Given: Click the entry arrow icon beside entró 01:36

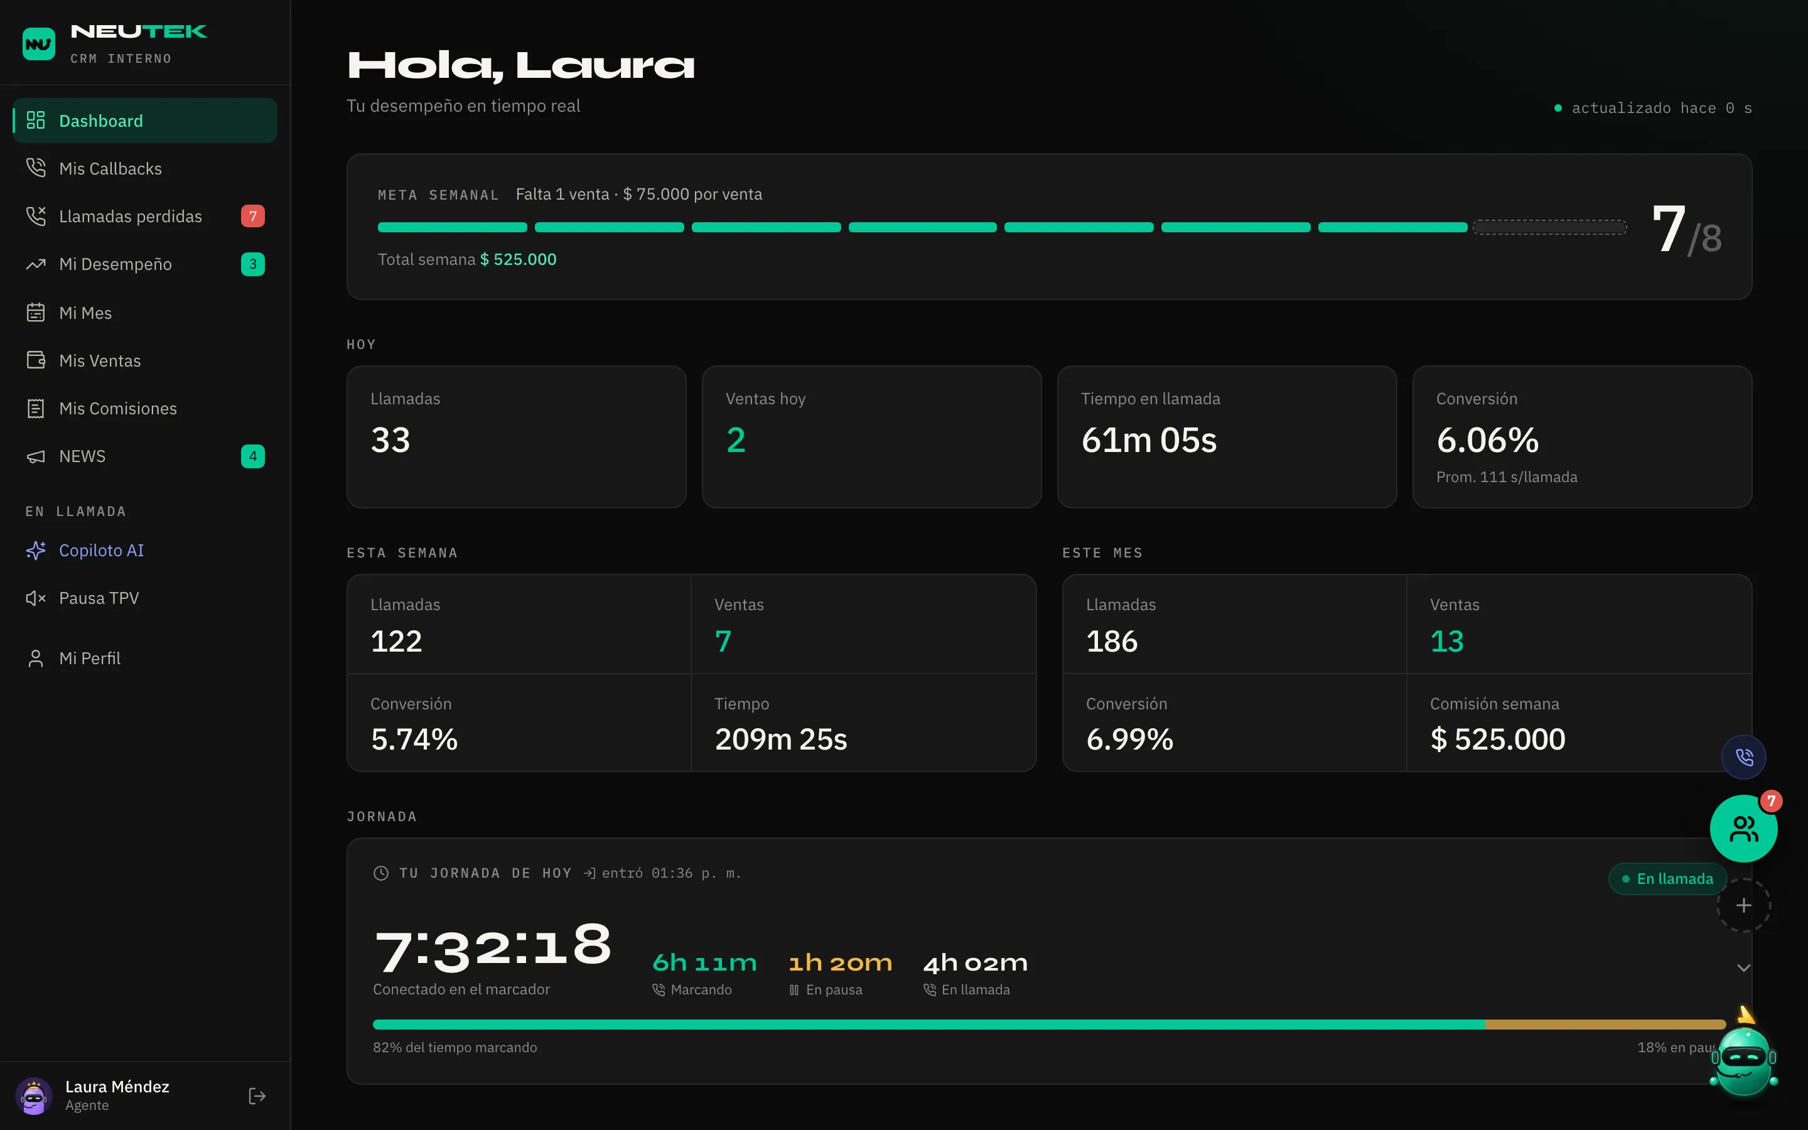Looking at the screenshot, I should [x=589, y=873].
